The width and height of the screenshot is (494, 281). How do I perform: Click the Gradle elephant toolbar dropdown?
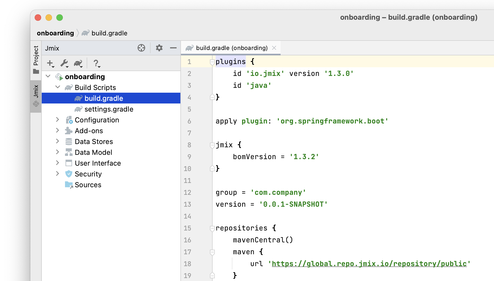[78, 63]
